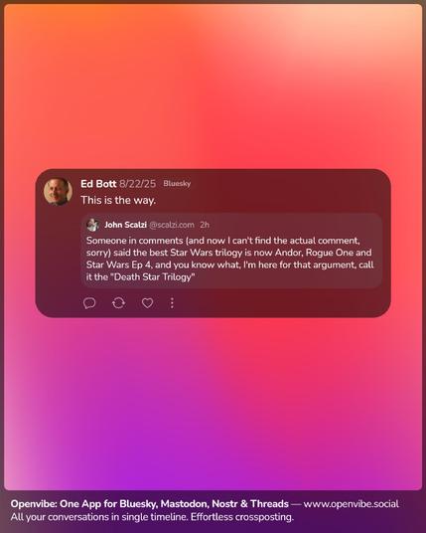Click the reply speech bubble icon
Image resolution: width=426 pixels, height=533 pixels.
[89, 303]
